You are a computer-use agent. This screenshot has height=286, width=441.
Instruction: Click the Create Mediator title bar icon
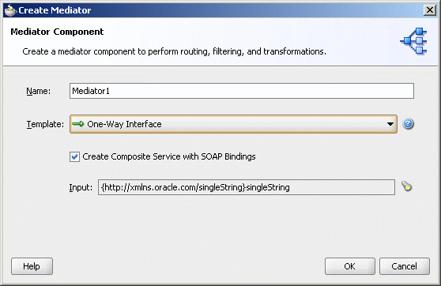pyautogui.click(x=10, y=10)
